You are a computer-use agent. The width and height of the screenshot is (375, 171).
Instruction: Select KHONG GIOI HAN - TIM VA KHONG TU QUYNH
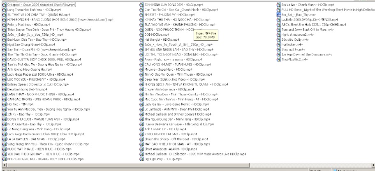(x=186, y=84)
